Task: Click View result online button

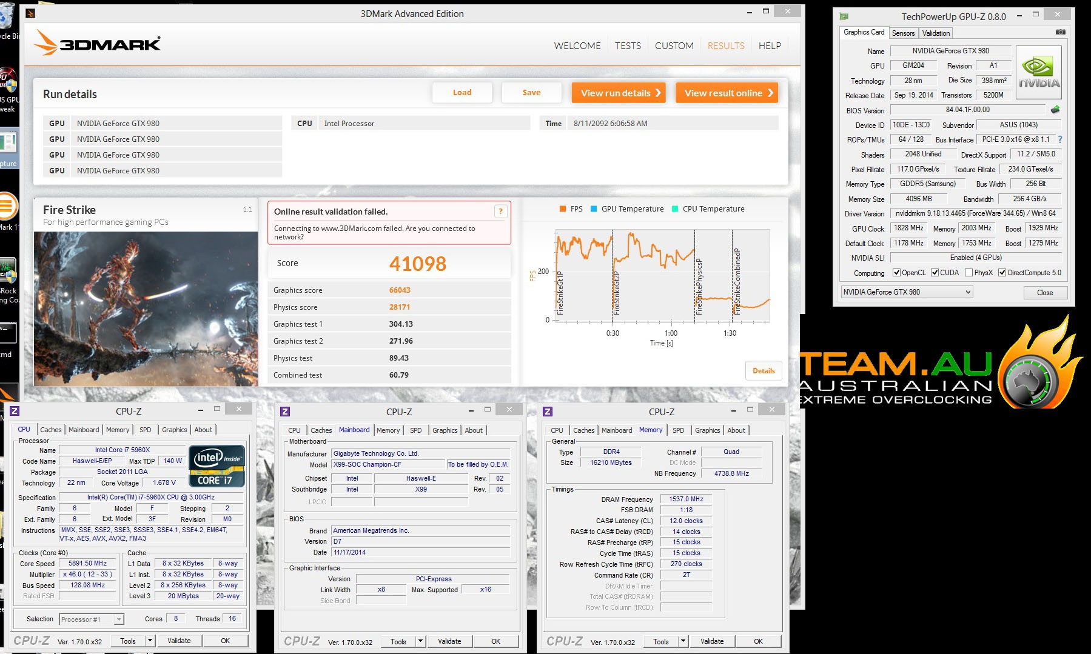Action: point(727,93)
